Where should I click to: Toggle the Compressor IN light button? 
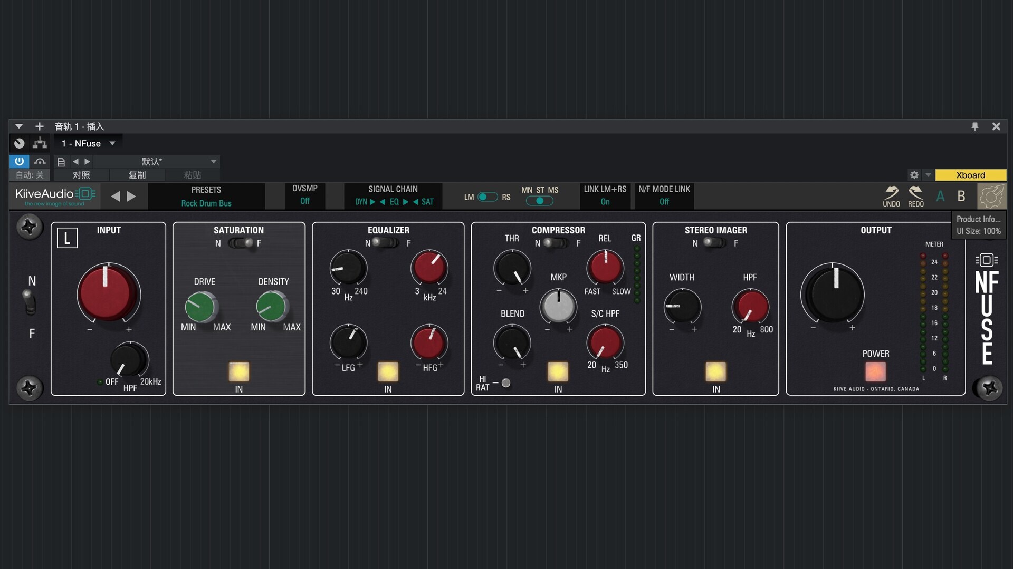pos(558,371)
